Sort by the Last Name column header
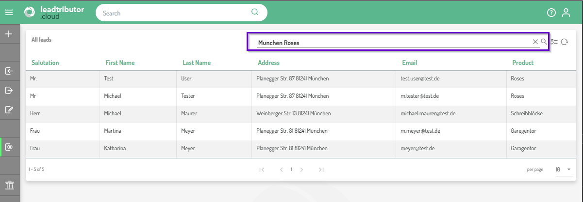583x202 pixels. [x=197, y=63]
